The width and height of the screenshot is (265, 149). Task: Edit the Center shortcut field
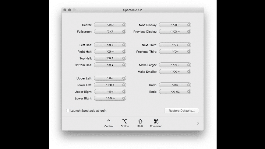tap(110, 25)
